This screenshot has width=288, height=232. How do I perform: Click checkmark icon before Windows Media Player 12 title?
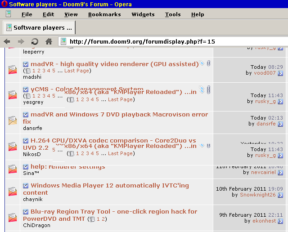(26, 186)
